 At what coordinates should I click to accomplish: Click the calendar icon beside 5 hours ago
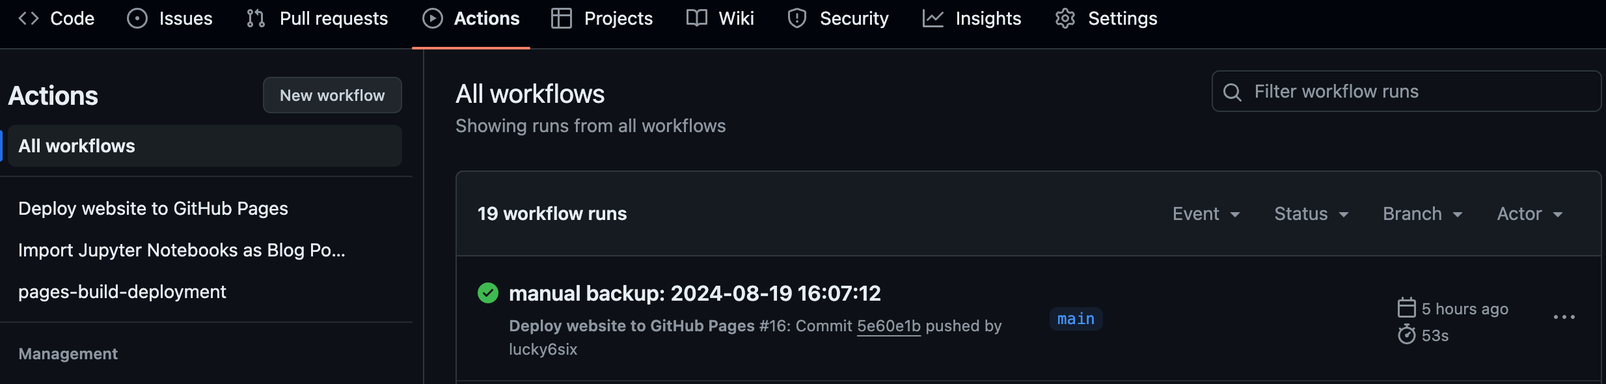pyautogui.click(x=1406, y=308)
